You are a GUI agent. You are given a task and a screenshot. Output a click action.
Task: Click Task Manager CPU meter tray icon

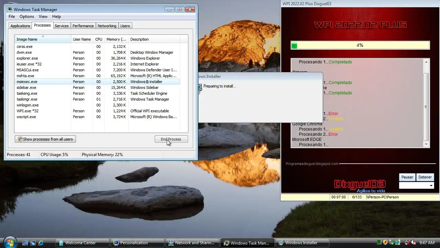click(379, 242)
